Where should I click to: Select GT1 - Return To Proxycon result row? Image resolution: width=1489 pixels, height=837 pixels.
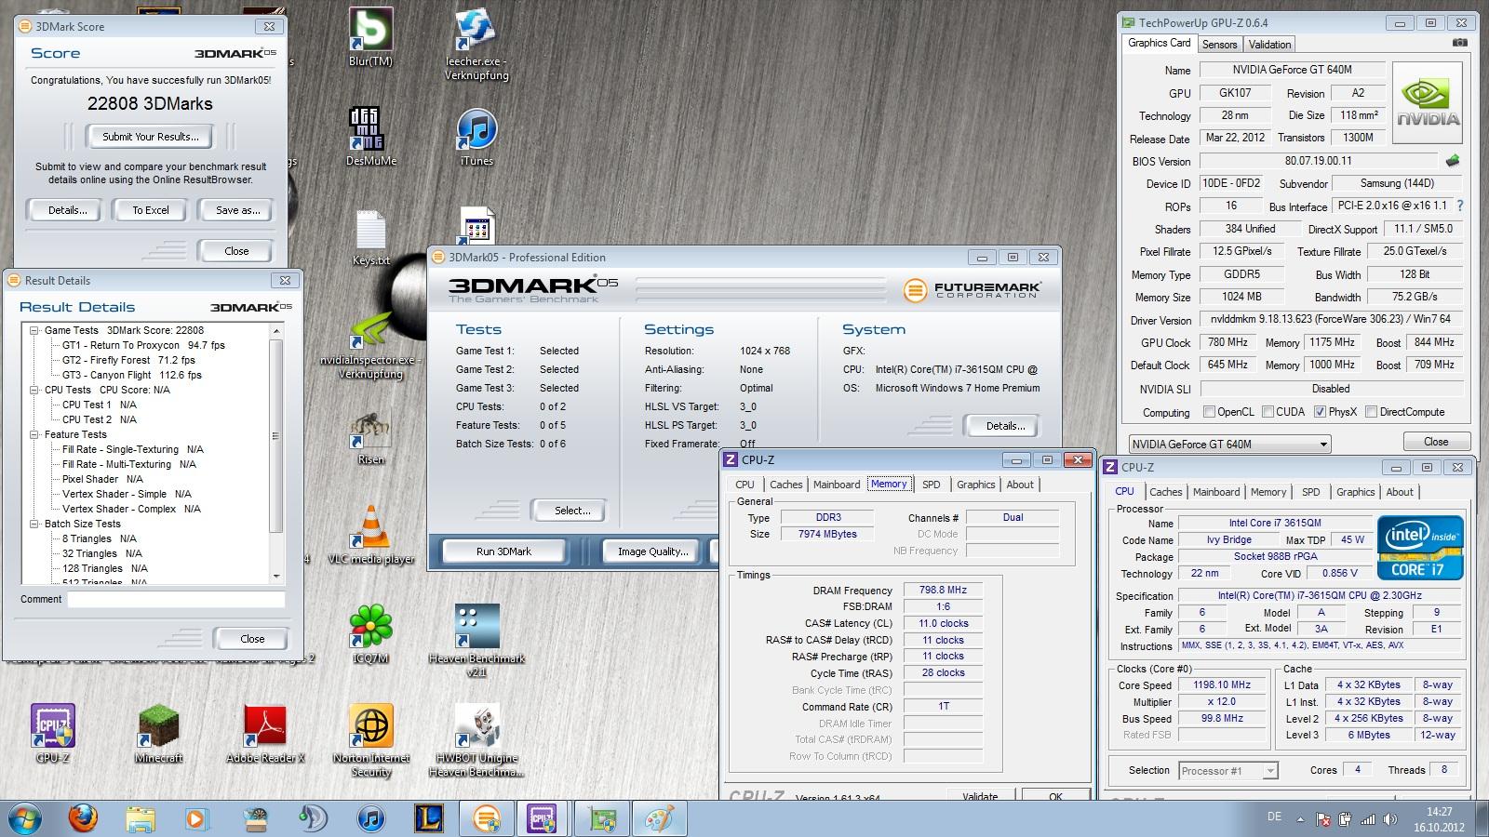click(143, 345)
